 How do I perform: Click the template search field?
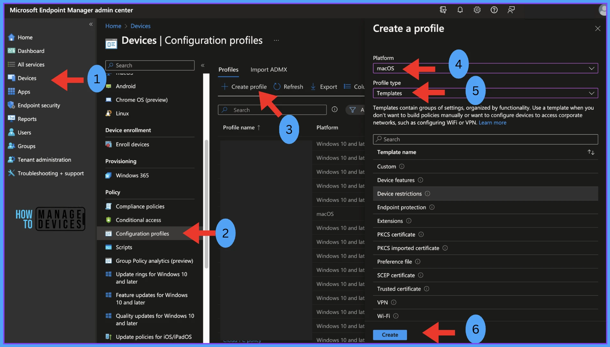[x=485, y=139]
